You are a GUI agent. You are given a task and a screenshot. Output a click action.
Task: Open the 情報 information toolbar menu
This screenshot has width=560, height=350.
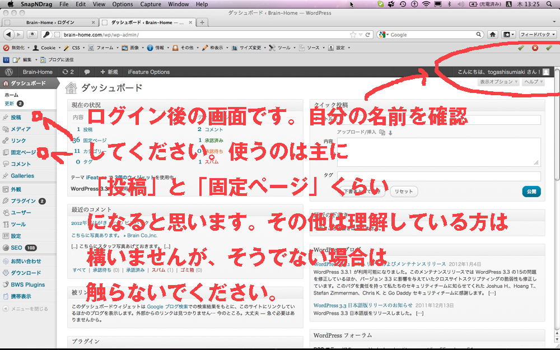[157, 48]
